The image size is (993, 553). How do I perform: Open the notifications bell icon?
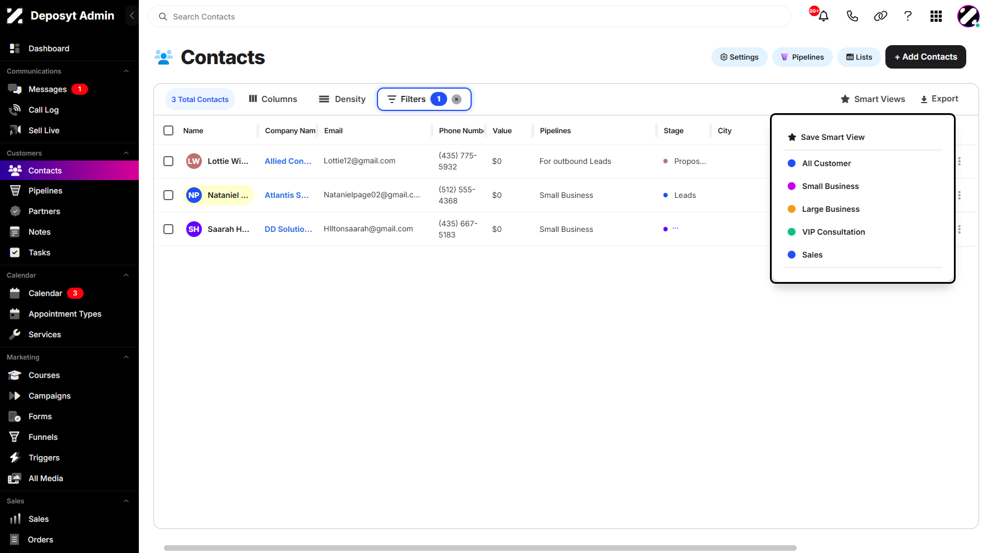click(823, 16)
